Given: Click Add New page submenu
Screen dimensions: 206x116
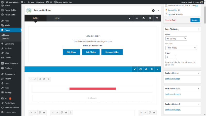Looking at the screenshot, I should (x=5, y=39).
